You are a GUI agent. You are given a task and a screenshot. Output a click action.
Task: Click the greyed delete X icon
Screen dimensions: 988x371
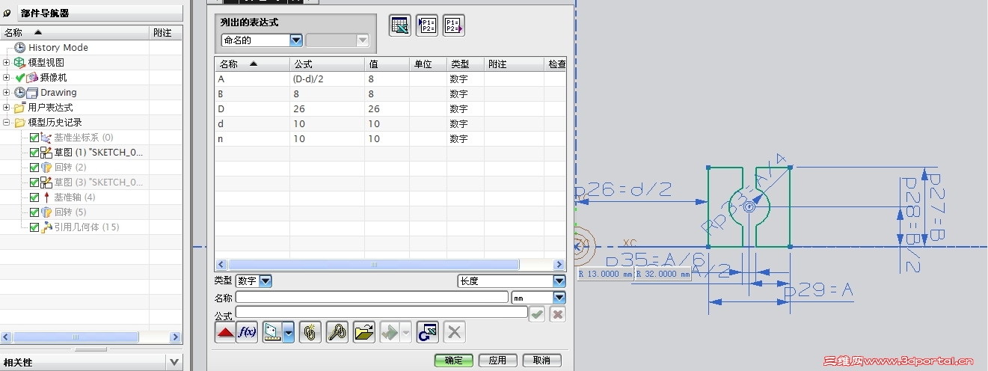(455, 332)
